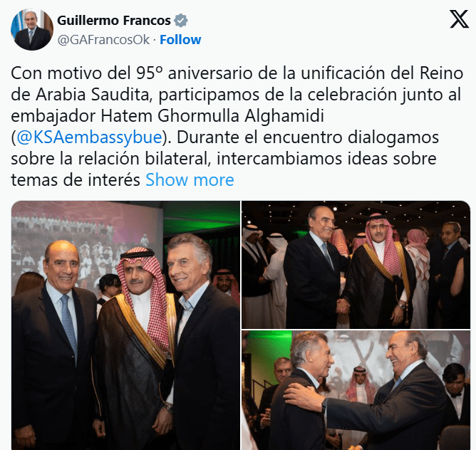Open the handshake photo with the ambassador

coord(356,265)
